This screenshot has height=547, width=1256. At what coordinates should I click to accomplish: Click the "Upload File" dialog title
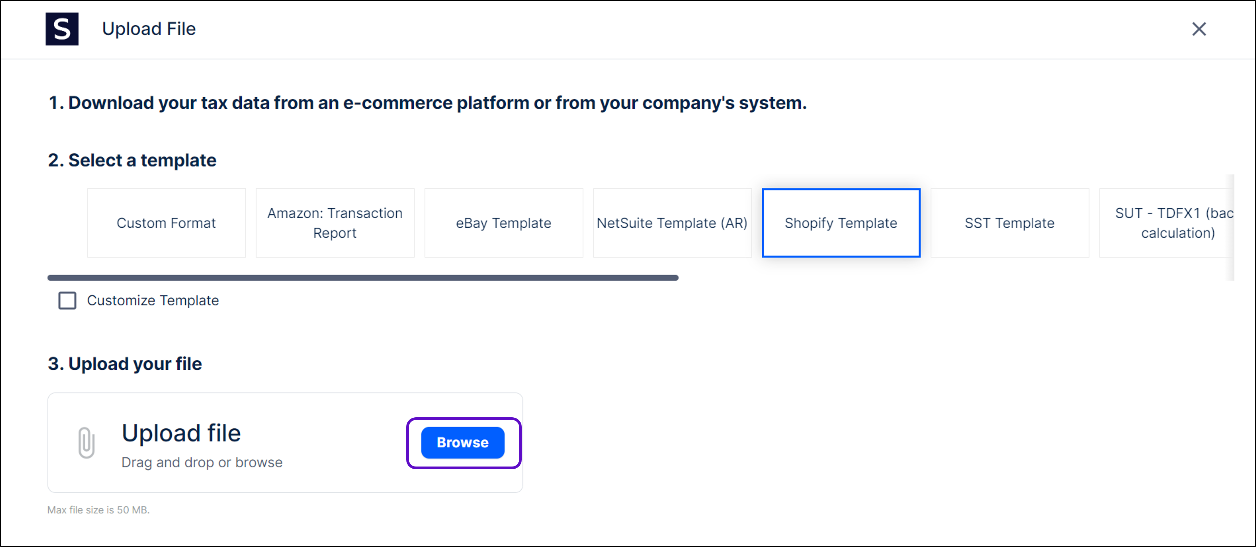point(149,29)
